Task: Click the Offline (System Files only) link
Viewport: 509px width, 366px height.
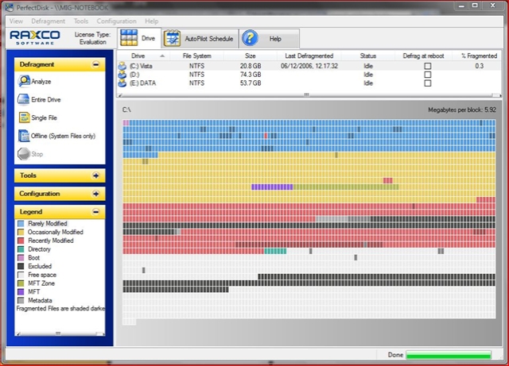Action: pyautogui.click(x=63, y=136)
